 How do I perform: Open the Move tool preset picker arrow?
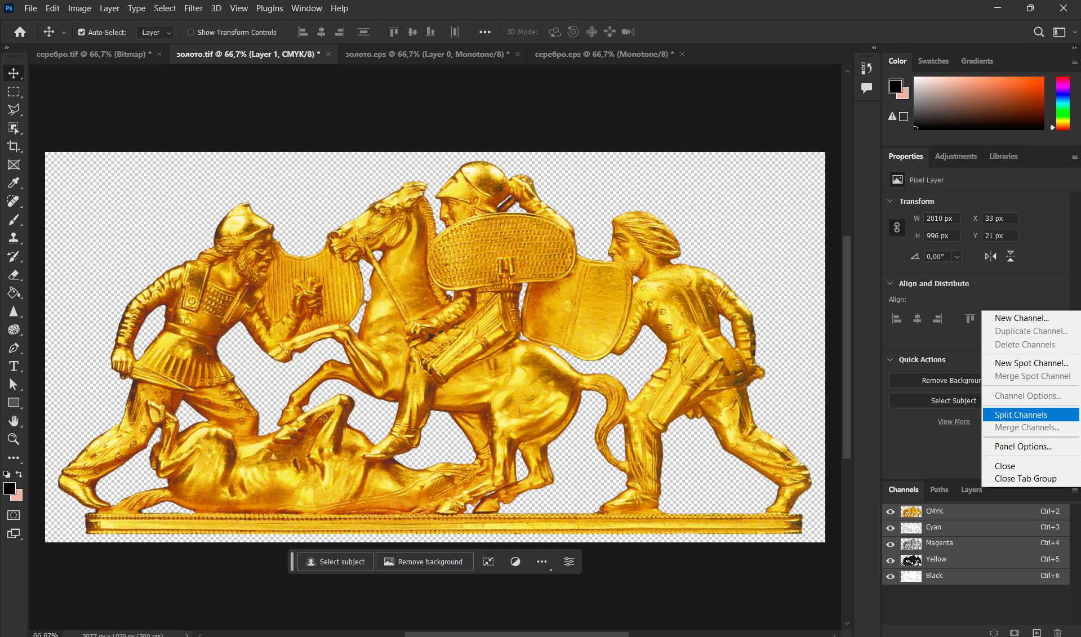point(64,33)
